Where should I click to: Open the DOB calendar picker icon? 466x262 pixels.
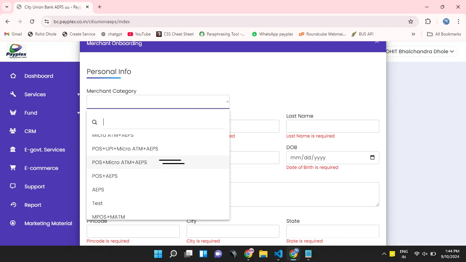point(372,158)
